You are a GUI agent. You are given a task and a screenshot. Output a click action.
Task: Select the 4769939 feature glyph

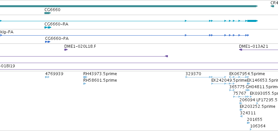pyautogui.click(x=47, y=77)
